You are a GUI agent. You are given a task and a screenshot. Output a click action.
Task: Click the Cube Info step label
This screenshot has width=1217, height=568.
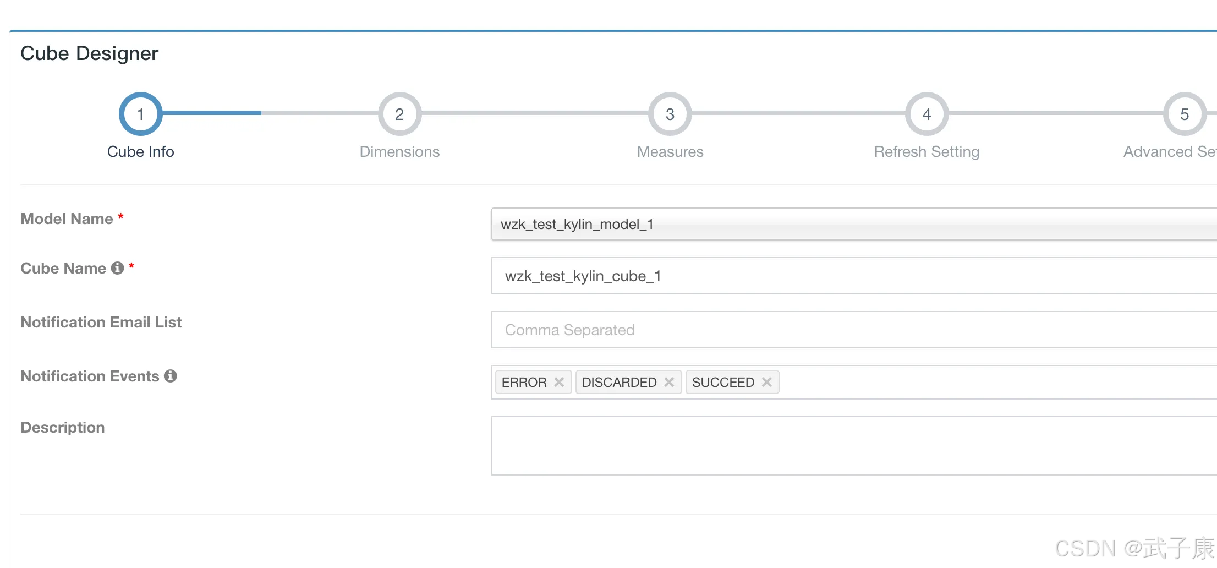point(141,152)
